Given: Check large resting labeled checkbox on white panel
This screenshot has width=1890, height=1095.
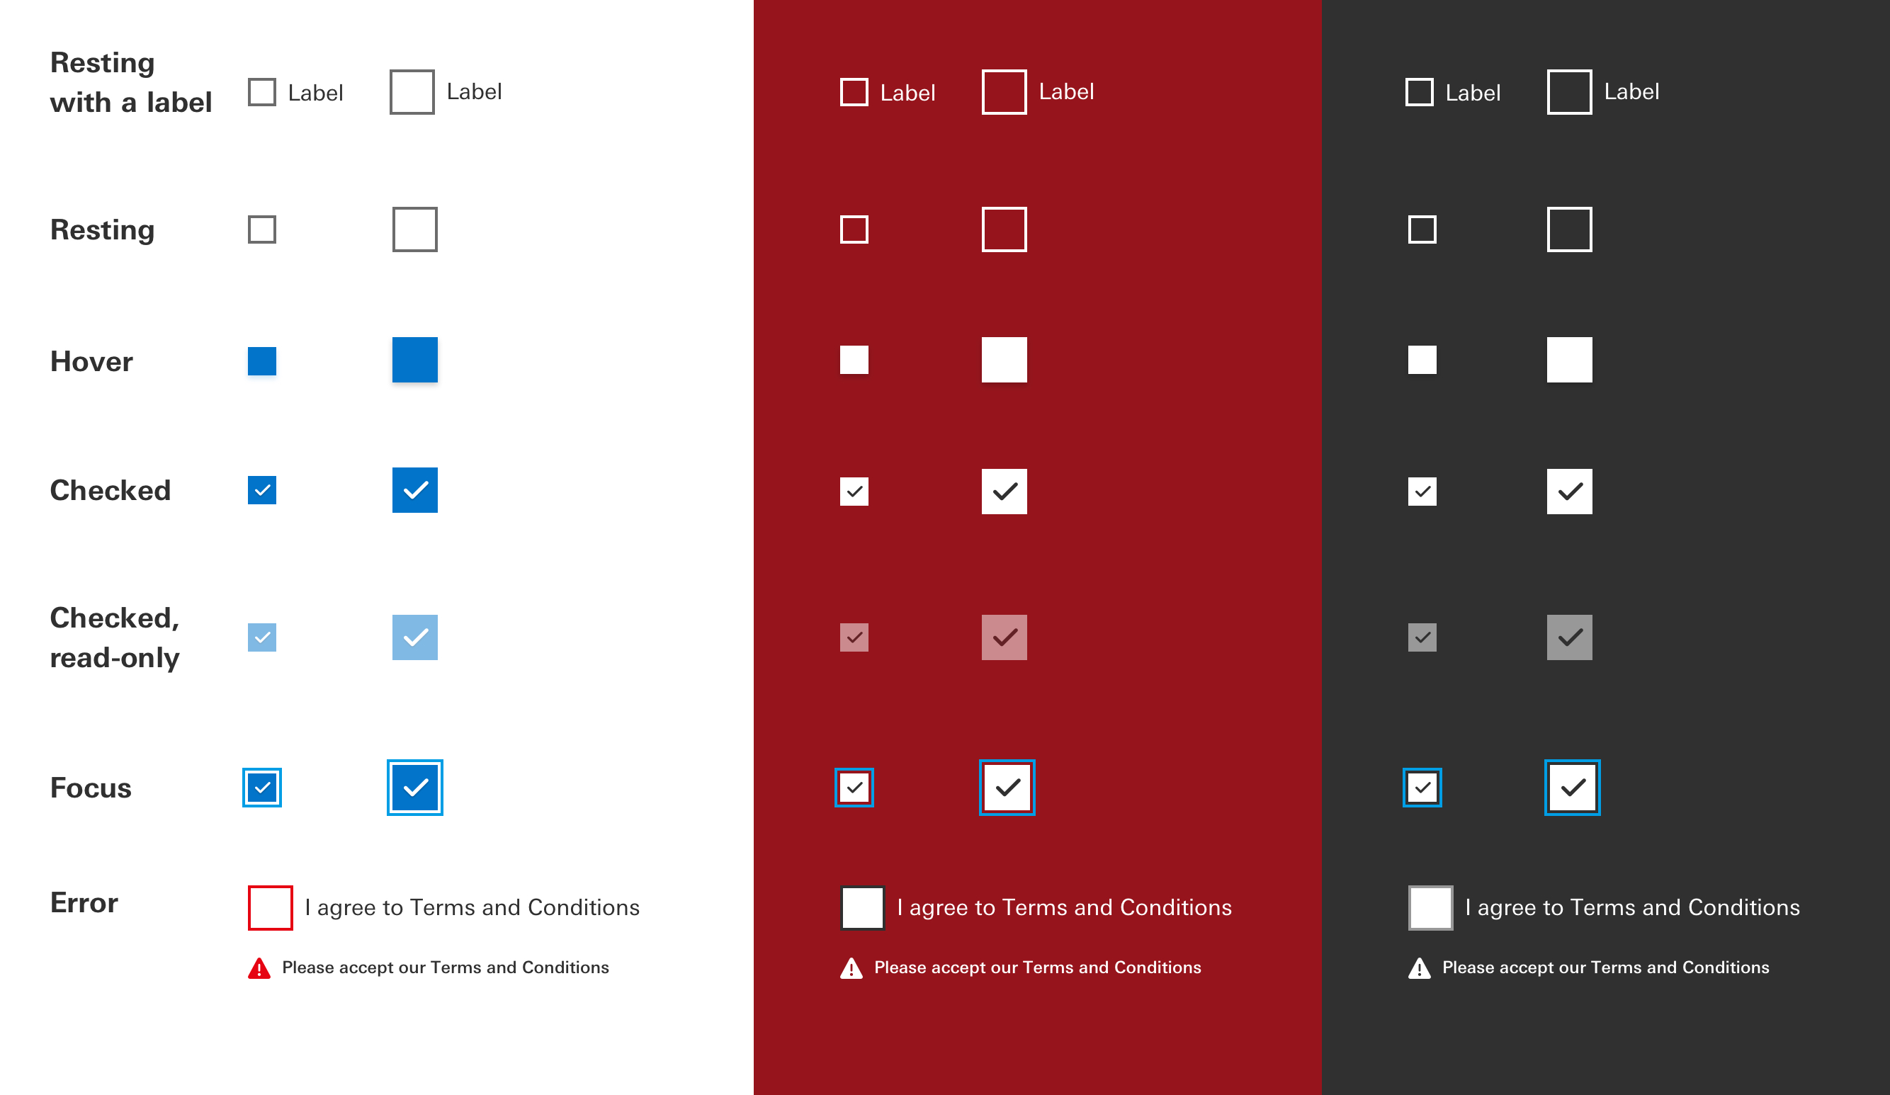Looking at the screenshot, I should pyautogui.click(x=412, y=92).
